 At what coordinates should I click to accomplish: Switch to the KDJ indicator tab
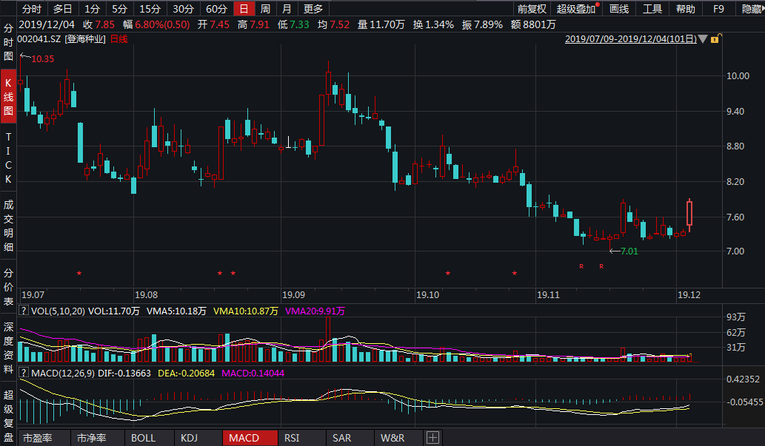click(198, 438)
